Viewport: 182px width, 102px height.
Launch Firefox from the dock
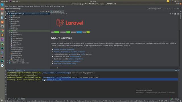coord(2,9)
